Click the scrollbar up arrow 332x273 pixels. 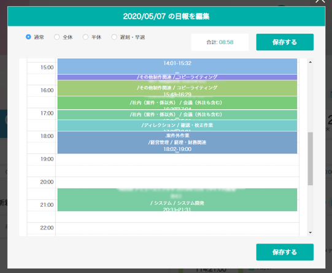pos(310,62)
